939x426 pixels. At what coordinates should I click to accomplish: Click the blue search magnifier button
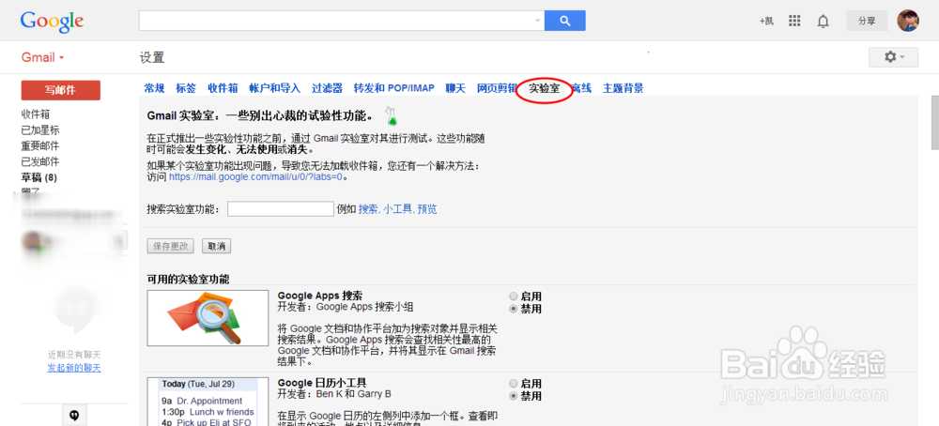564,21
